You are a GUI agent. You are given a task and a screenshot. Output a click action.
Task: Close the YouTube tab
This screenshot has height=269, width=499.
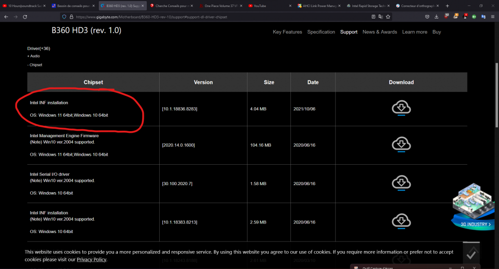pyautogui.click(x=290, y=5)
